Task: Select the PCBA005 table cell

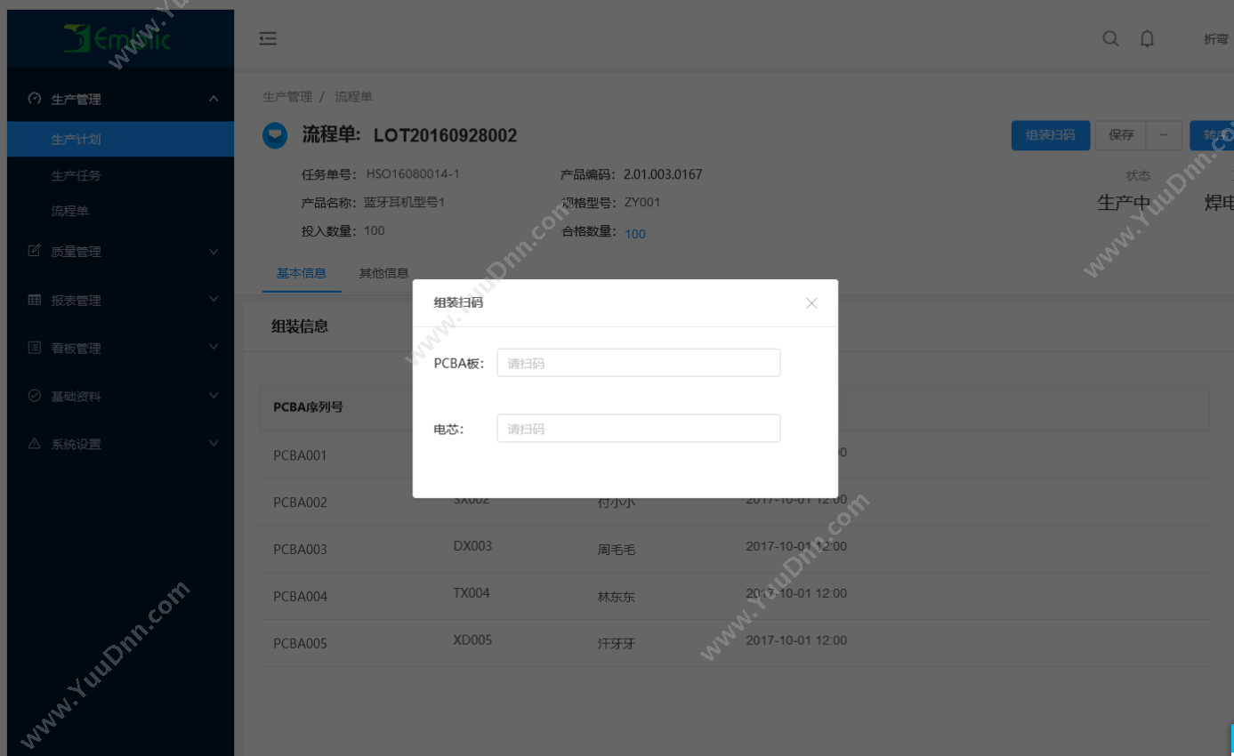Action: 300,644
